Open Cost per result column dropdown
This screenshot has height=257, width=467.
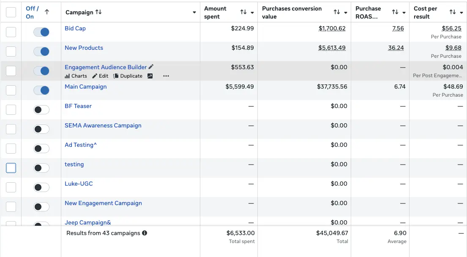[x=462, y=12]
